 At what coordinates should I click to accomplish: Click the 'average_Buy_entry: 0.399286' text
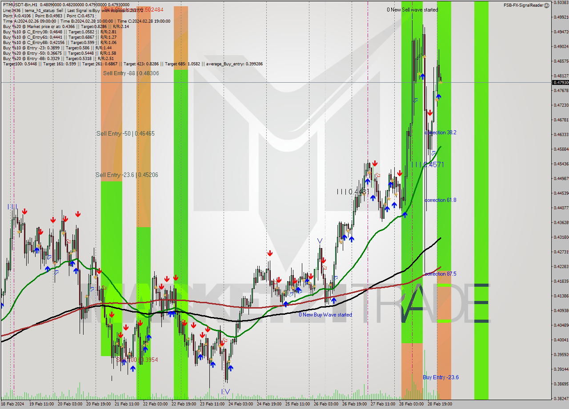(234, 64)
